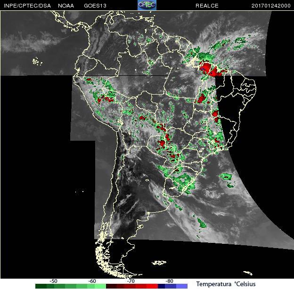
Task: Click the GOES13 satellite label
Action: pyautogui.click(x=95, y=6)
